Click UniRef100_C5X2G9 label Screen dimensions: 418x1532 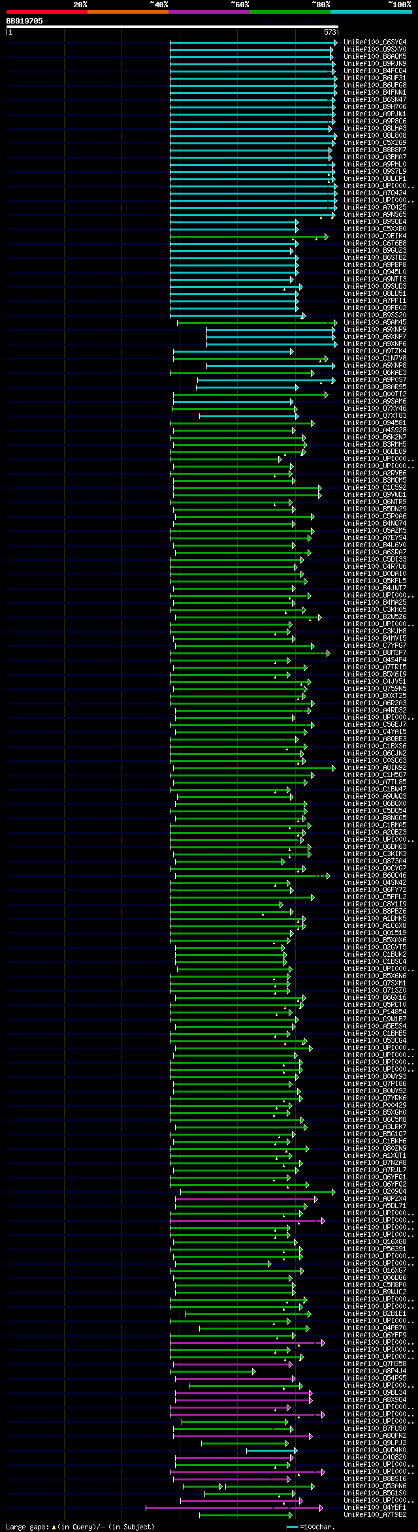375,143
